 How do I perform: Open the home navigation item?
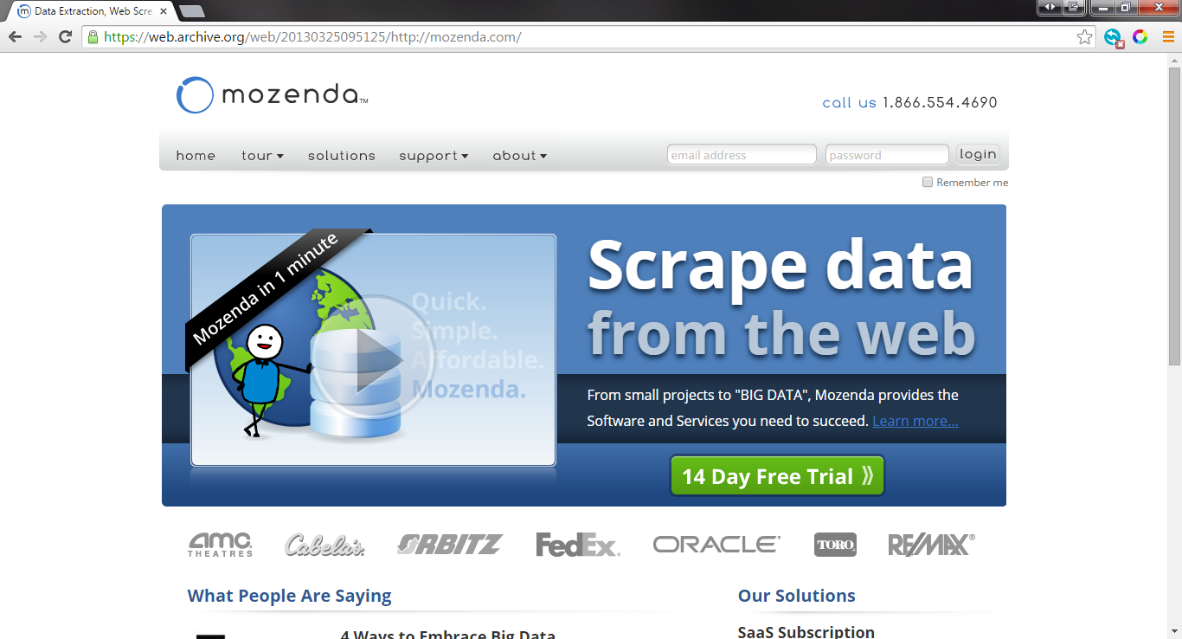point(196,156)
